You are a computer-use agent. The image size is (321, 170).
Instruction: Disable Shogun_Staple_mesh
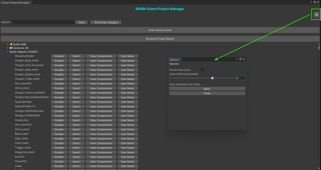pos(59,75)
